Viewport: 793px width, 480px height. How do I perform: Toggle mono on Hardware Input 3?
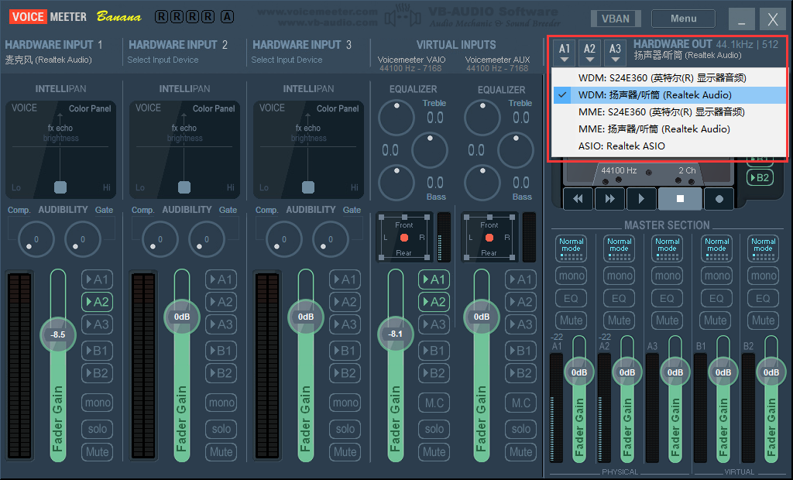pyautogui.click(x=345, y=403)
